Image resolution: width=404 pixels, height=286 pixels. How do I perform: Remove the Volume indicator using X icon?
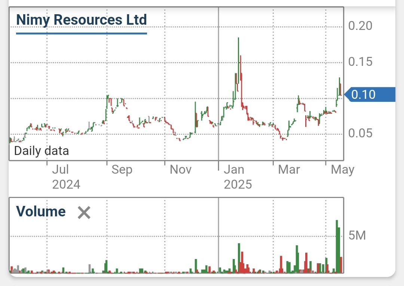pyautogui.click(x=84, y=213)
